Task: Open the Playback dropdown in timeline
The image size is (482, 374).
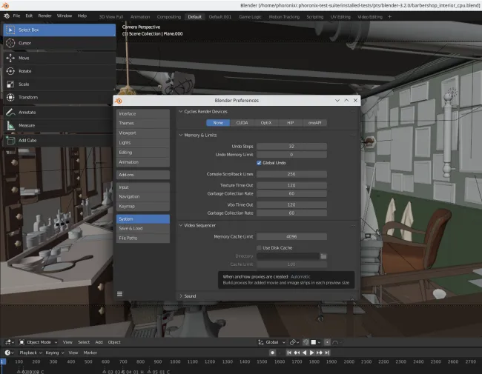Action: 30,353
